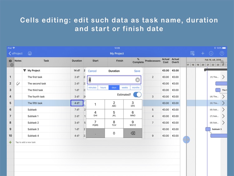Jump to bar for (7) Sub... task
234x176 pixels.
coord(223,116)
